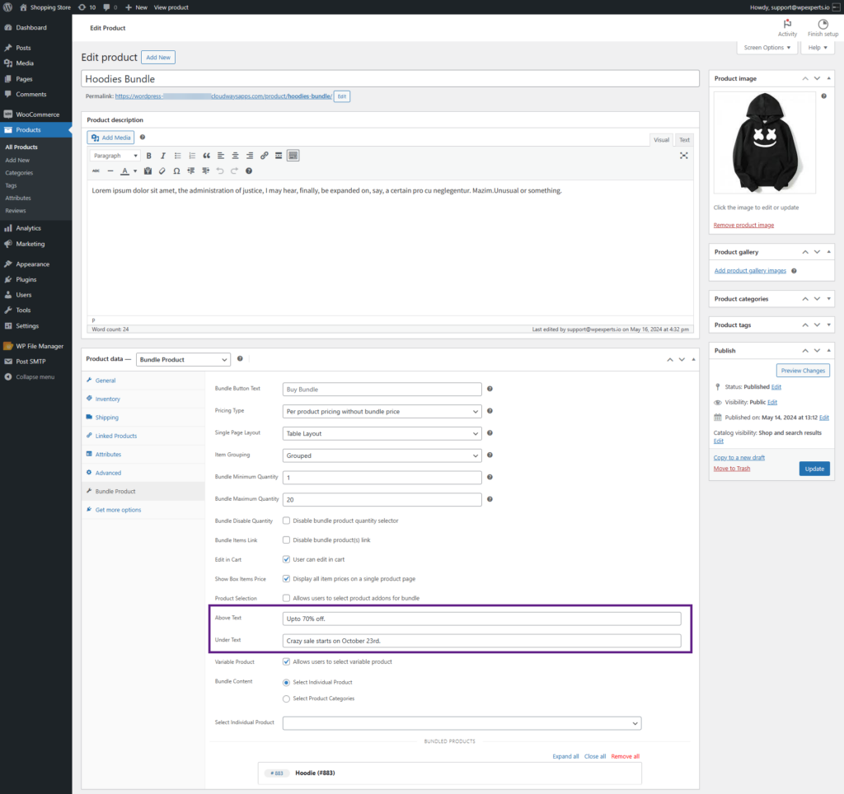Viewport: 844px width, 794px height.
Task: Click into the Above Text field
Action: pyautogui.click(x=481, y=619)
